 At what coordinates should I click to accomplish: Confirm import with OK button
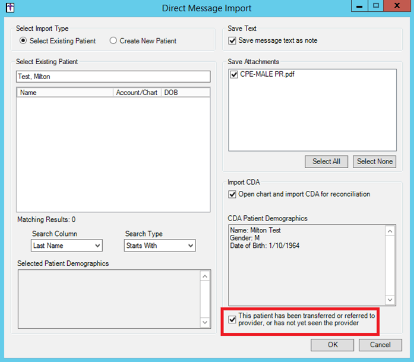[x=332, y=345]
